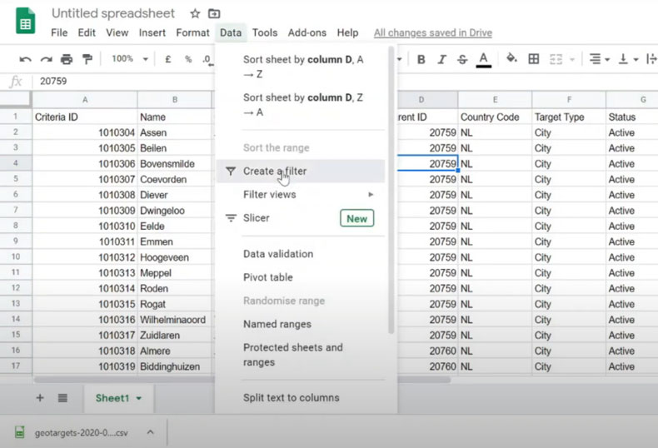Select the paint format tool
This screenshot has width=658, height=448.
87,59
